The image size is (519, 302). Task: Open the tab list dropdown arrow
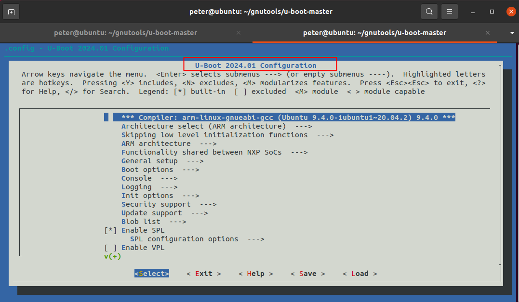tap(512, 33)
